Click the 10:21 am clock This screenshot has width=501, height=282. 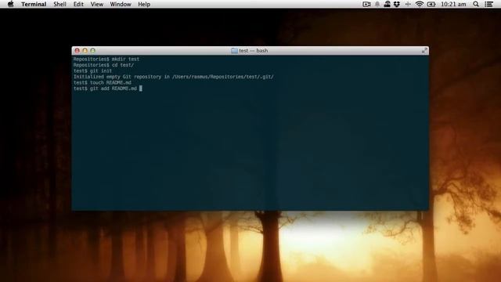coord(453,4)
